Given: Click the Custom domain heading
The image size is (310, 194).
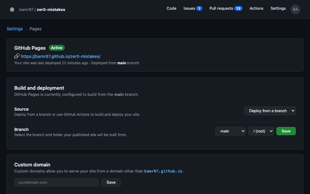Looking at the screenshot, I should (x=32, y=165).
